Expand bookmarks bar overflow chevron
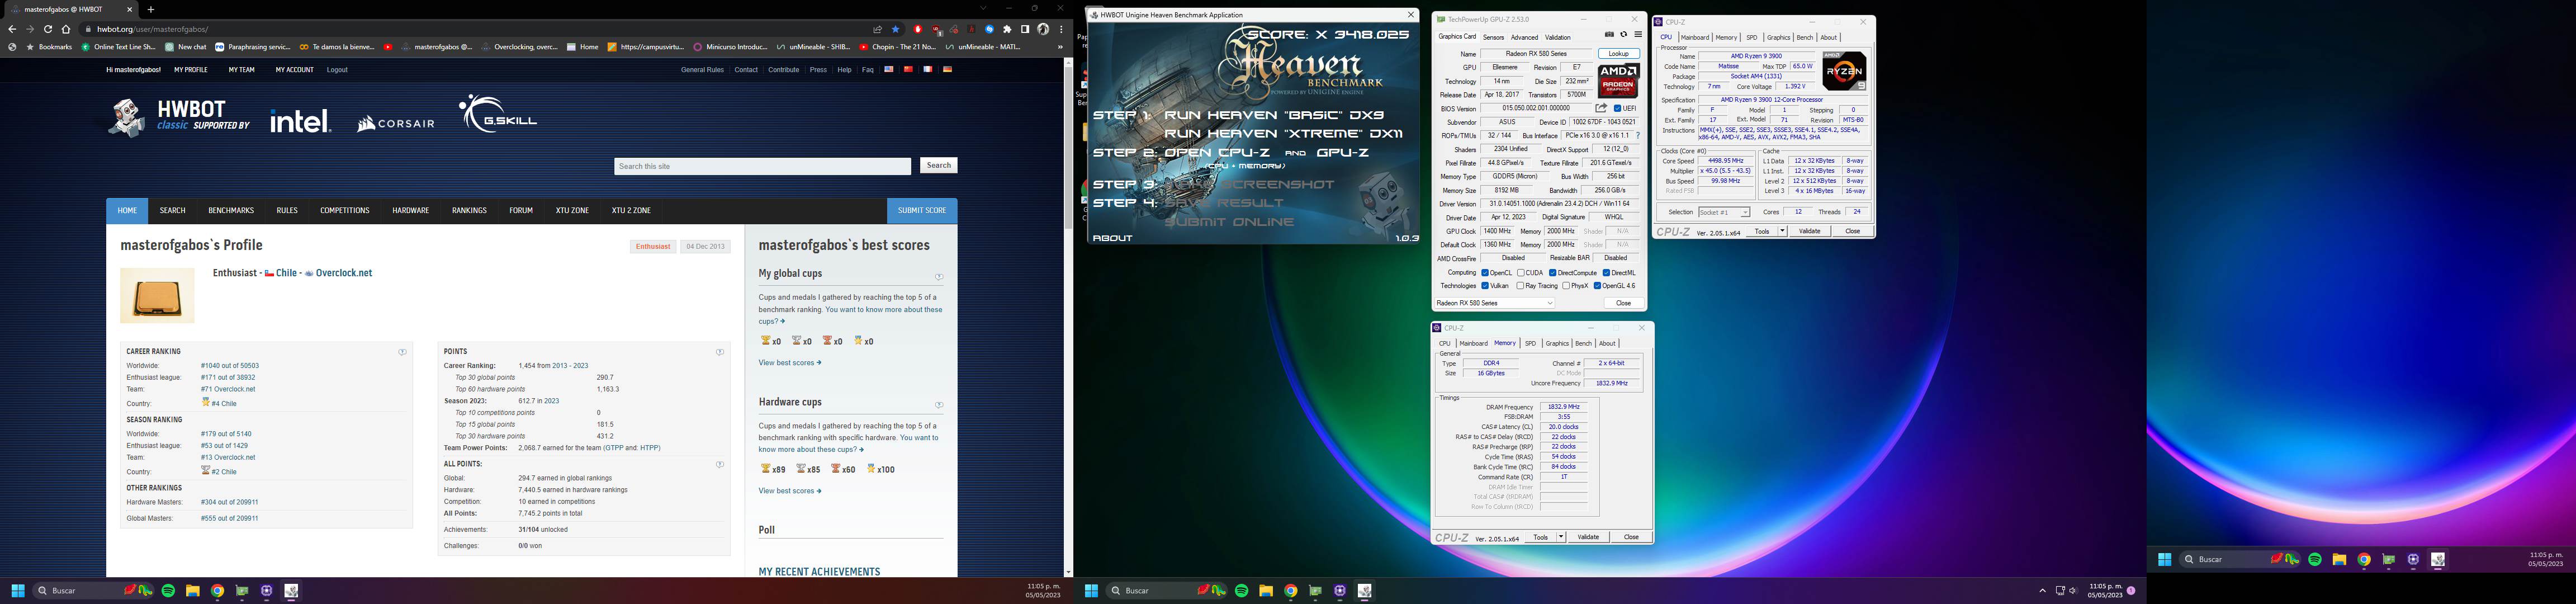 tap(1060, 47)
